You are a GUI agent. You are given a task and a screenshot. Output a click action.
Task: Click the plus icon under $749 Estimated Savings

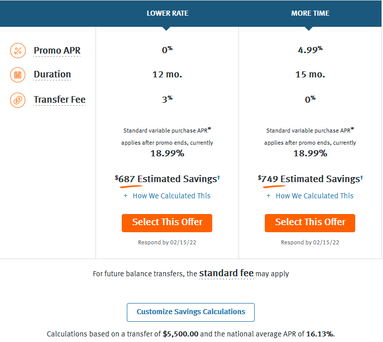point(269,196)
